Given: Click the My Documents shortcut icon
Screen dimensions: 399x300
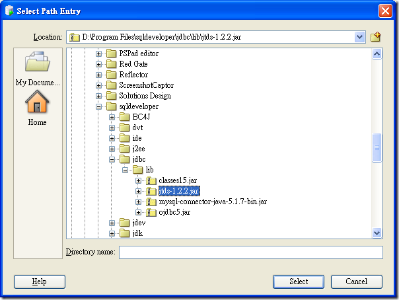Looking at the screenshot, I should point(38,61).
